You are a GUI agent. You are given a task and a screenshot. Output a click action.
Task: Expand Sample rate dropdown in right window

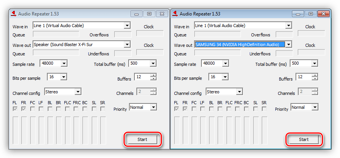[x=225, y=63]
